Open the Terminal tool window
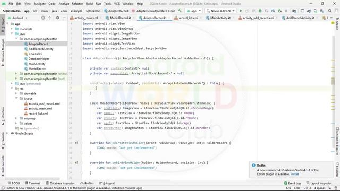This screenshot has width=340, height=191. click(x=32, y=183)
